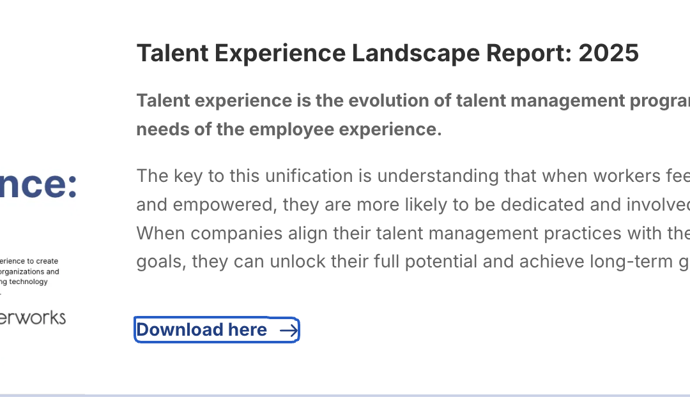The height and width of the screenshot is (397, 690).
Task: Click the 'erworks' logo on report cover
Action: pos(33,317)
